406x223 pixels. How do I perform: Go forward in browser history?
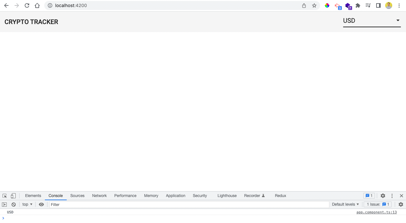pos(17,5)
